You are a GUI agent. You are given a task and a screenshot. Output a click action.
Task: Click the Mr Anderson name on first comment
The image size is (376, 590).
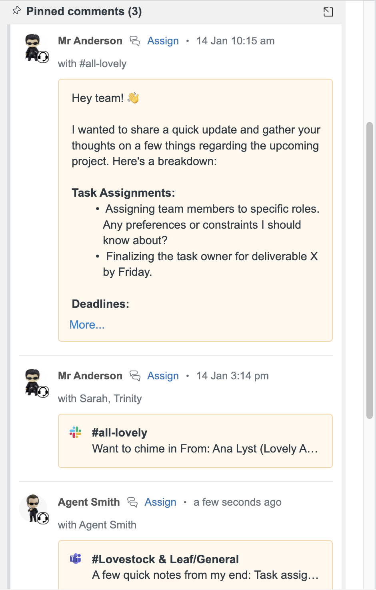[x=90, y=41]
